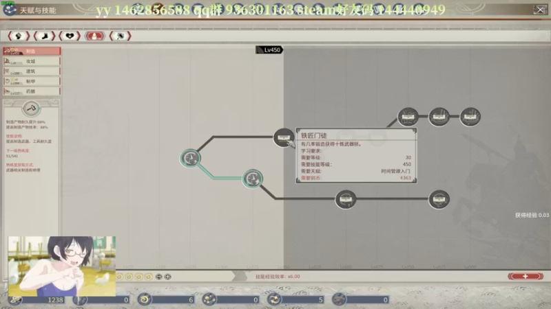Click the 技能经验效率 x6.00 text

(278, 277)
